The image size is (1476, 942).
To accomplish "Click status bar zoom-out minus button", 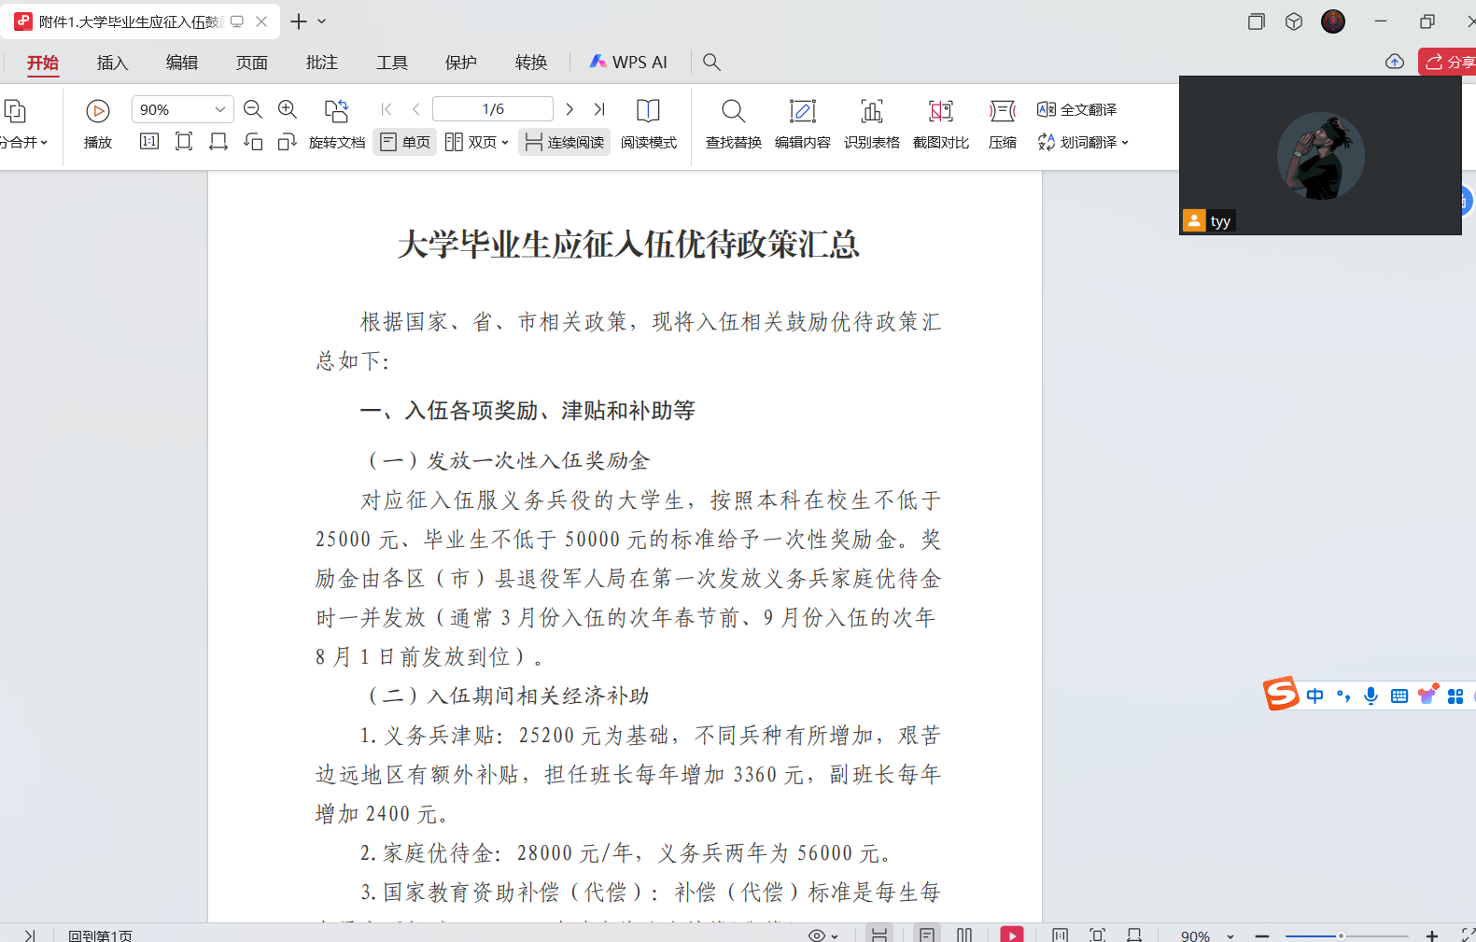I will click(1262, 935).
